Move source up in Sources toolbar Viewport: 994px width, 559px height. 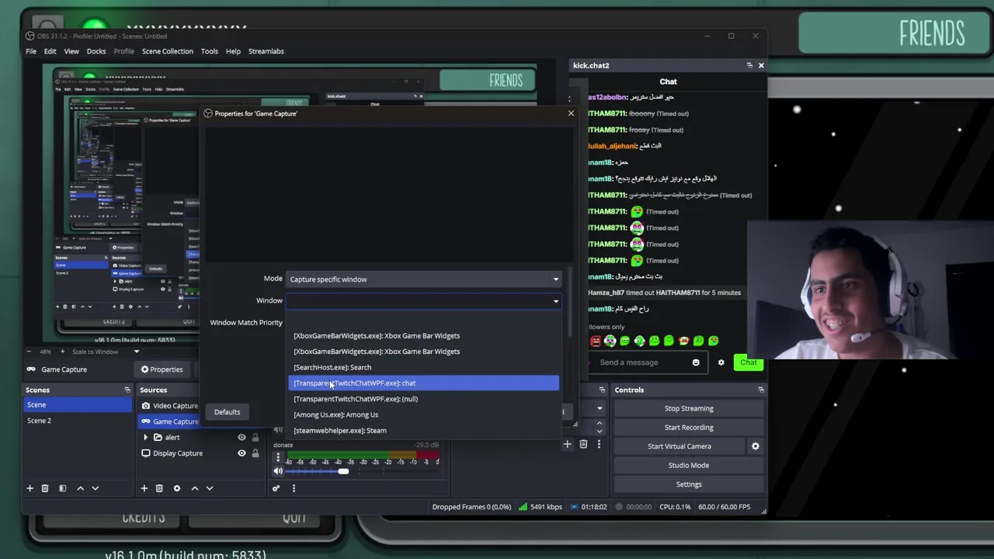(194, 488)
